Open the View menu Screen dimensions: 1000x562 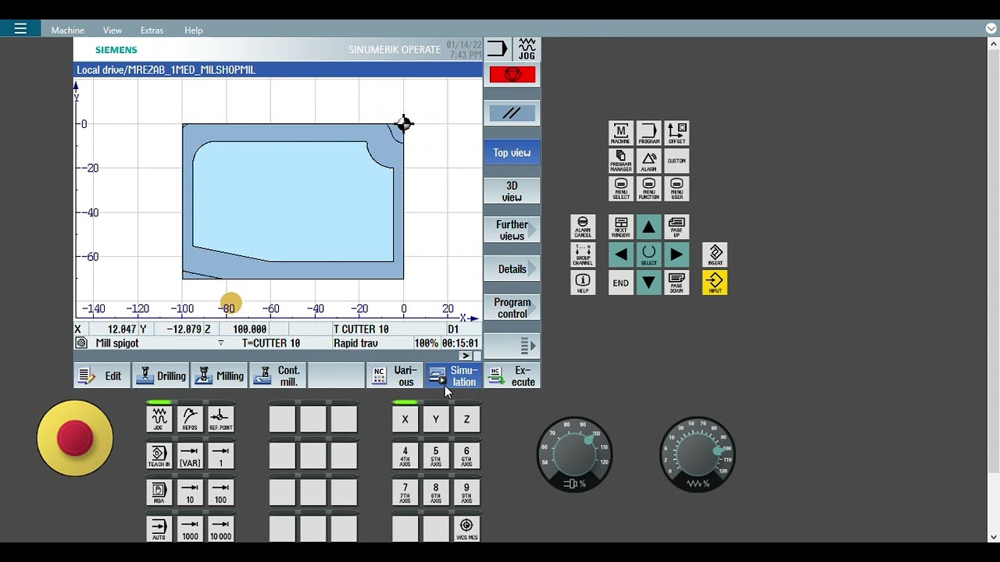pos(112,30)
